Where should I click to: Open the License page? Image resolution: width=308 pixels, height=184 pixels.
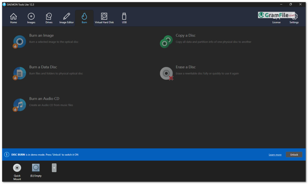click(276, 19)
